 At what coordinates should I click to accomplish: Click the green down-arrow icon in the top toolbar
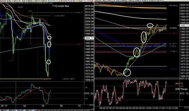pyautogui.click(x=54, y=1)
